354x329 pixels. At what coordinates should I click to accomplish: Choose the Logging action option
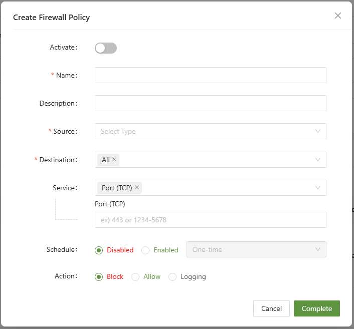click(x=172, y=277)
